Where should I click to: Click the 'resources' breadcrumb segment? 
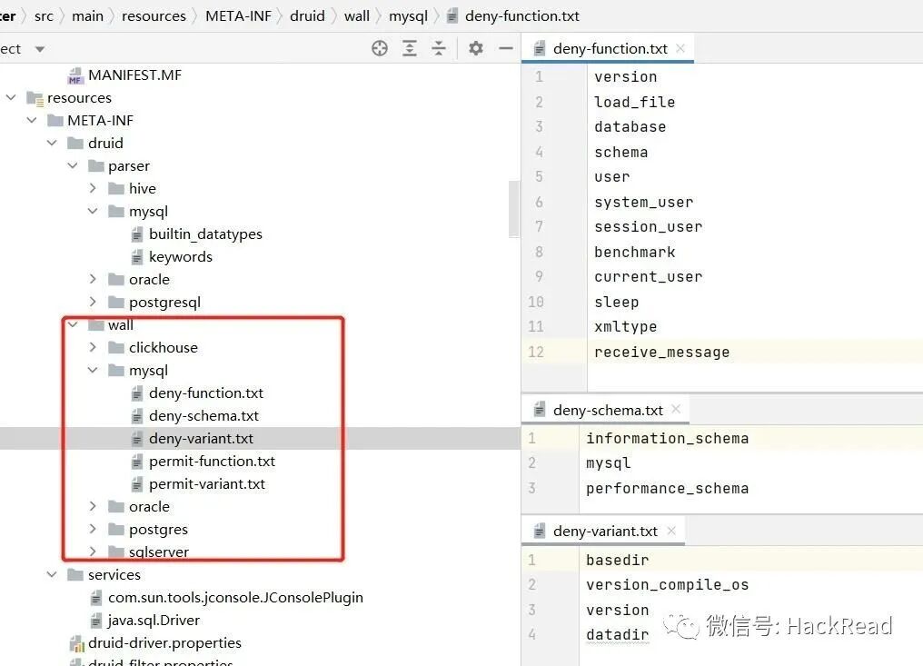tap(154, 15)
